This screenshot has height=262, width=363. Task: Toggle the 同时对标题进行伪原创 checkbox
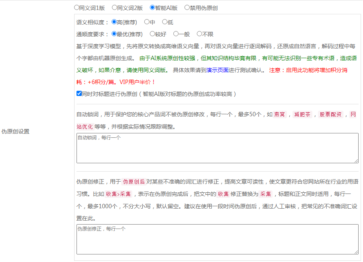(79, 94)
